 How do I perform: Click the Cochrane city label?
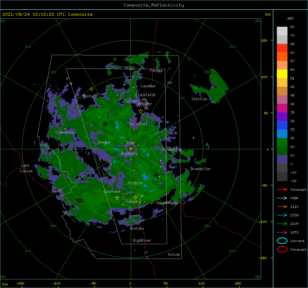pos(112,191)
